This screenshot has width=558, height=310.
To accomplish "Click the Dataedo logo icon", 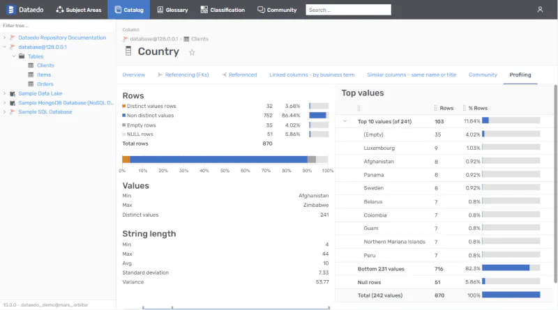I will [x=11, y=10].
